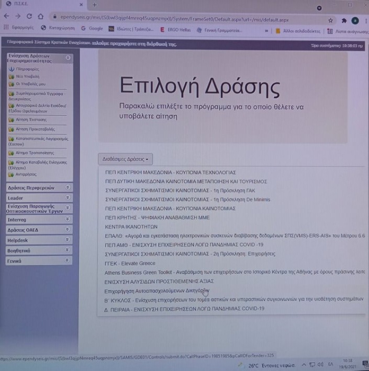
Task: Open Απογραφικά Δελτία Εισόδου/Εξόδου Ωφελουμένων
Action: tap(38, 108)
